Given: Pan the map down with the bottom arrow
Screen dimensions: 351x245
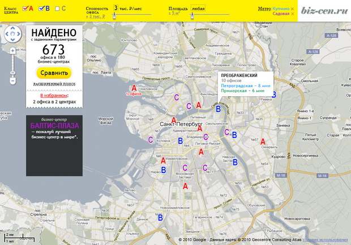Looking at the screenshot, I should 13,40.
